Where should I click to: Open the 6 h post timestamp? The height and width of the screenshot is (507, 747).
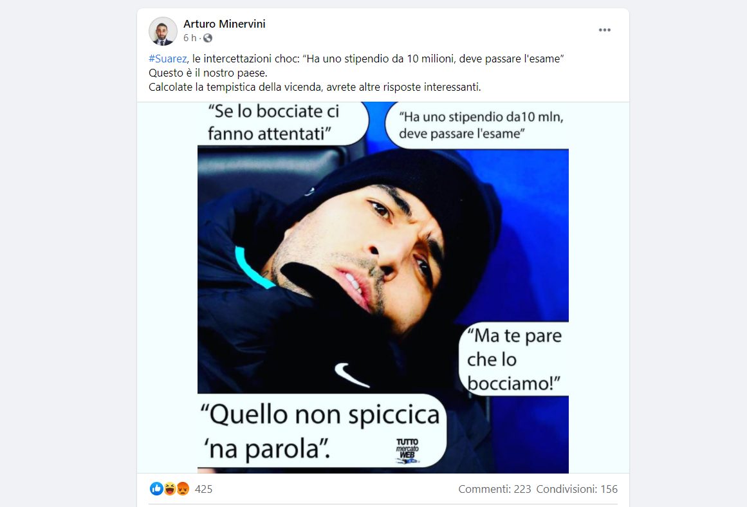click(x=190, y=38)
